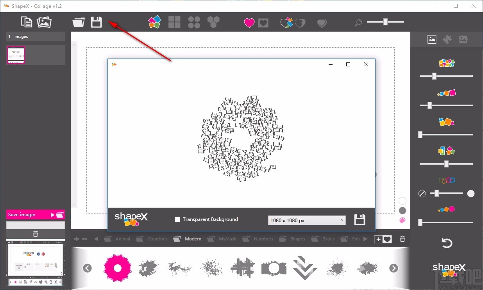Select the hexagon collage layout icon
Screen dimensions: 483x290
click(213, 22)
